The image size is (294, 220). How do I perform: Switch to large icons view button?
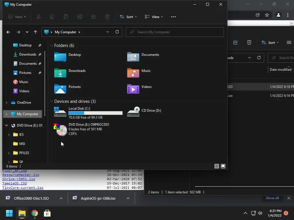[x=223, y=166]
